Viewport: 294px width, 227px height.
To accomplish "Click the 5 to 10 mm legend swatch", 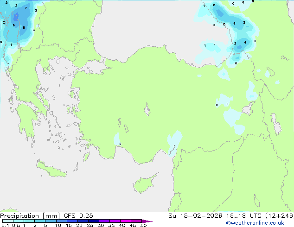I will (x=51, y=221).
